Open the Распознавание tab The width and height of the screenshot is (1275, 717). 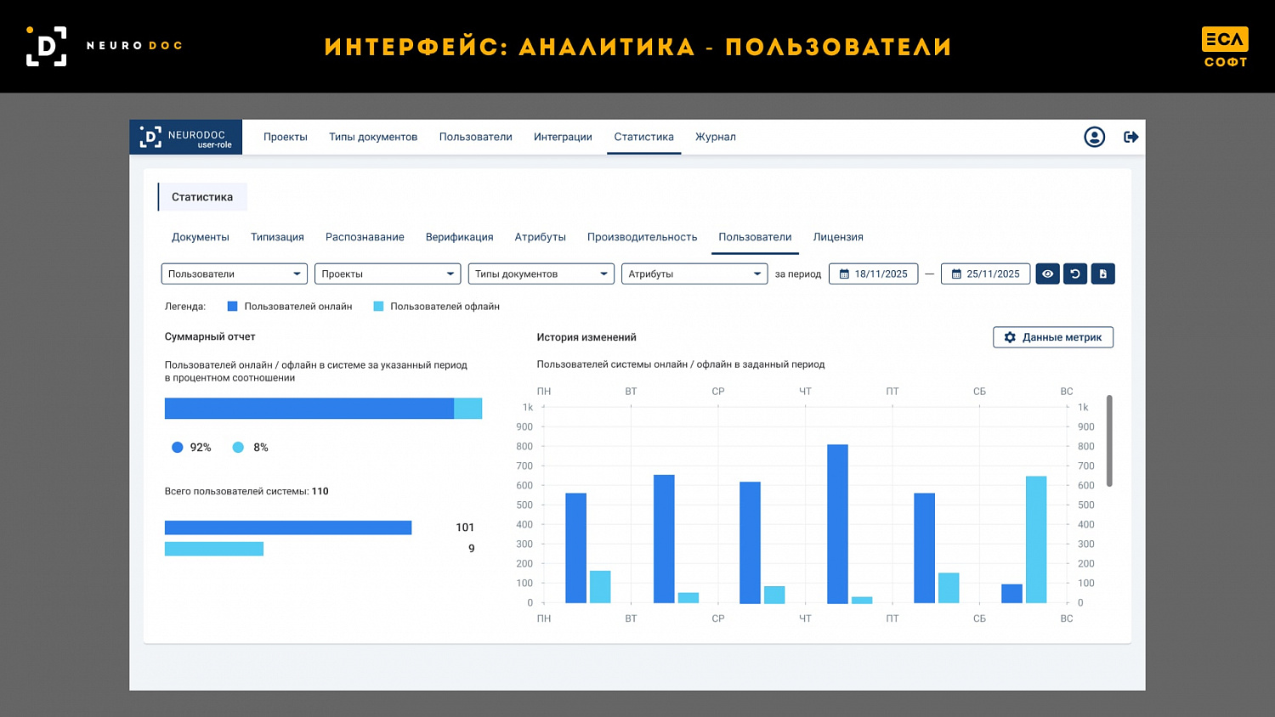tap(365, 237)
